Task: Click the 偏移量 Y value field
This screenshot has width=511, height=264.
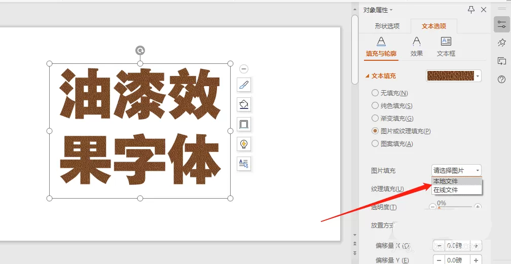Action: [x=458, y=260]
